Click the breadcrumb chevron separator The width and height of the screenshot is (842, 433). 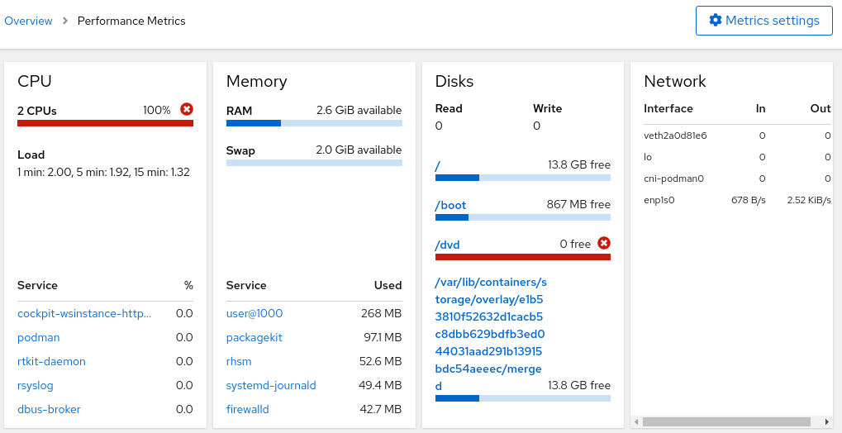(65, 21)
